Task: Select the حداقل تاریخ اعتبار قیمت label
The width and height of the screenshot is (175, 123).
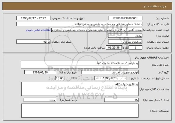Action: [x=155, y=78]
